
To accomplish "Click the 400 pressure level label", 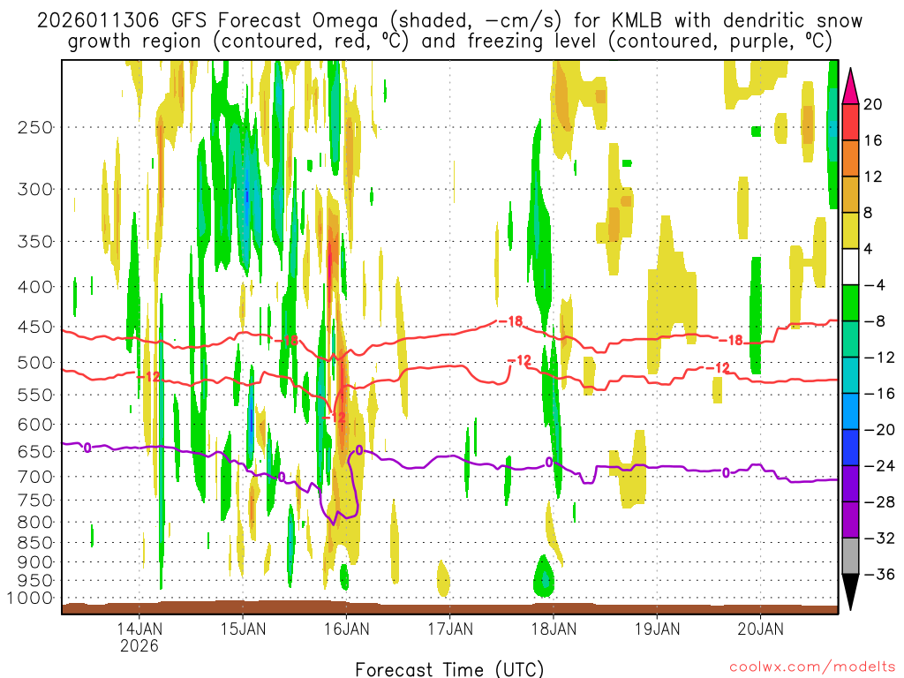I will pyautogui.click(x=35, y=287).
